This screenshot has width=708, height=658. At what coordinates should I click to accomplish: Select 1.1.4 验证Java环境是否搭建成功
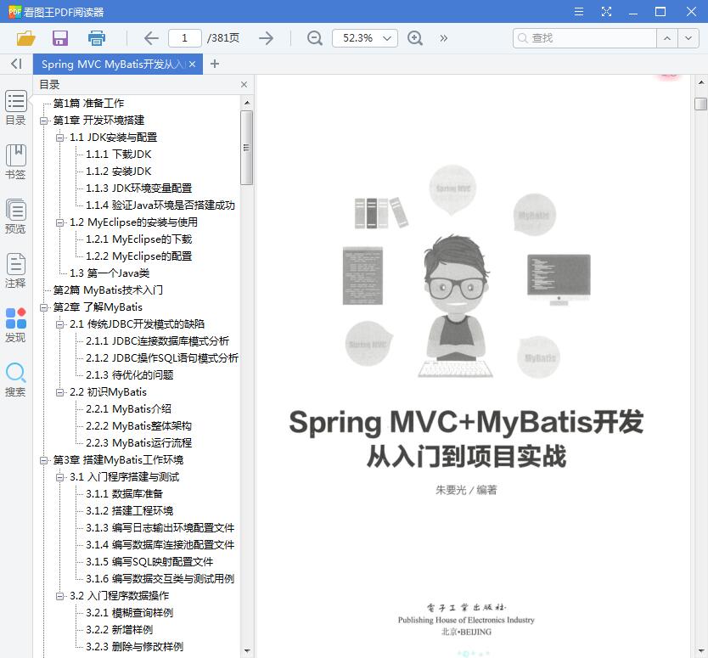(x=160, y=205)
